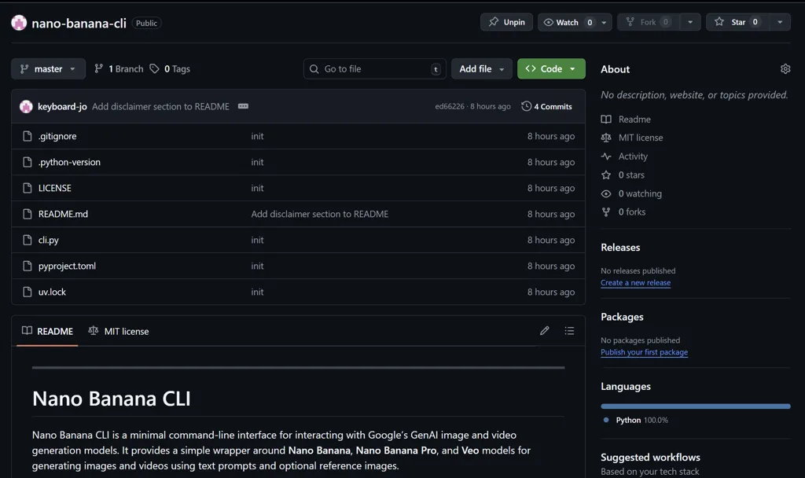Click the Python language bar

coord(696,406)
